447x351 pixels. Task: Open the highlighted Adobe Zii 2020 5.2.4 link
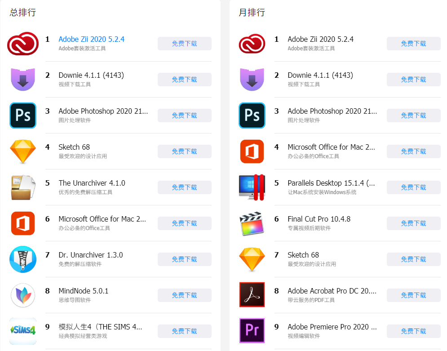click(x=92, y=40)
